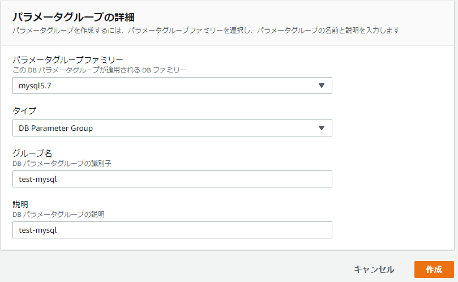Click the 説明 field label

coord(20,204)
